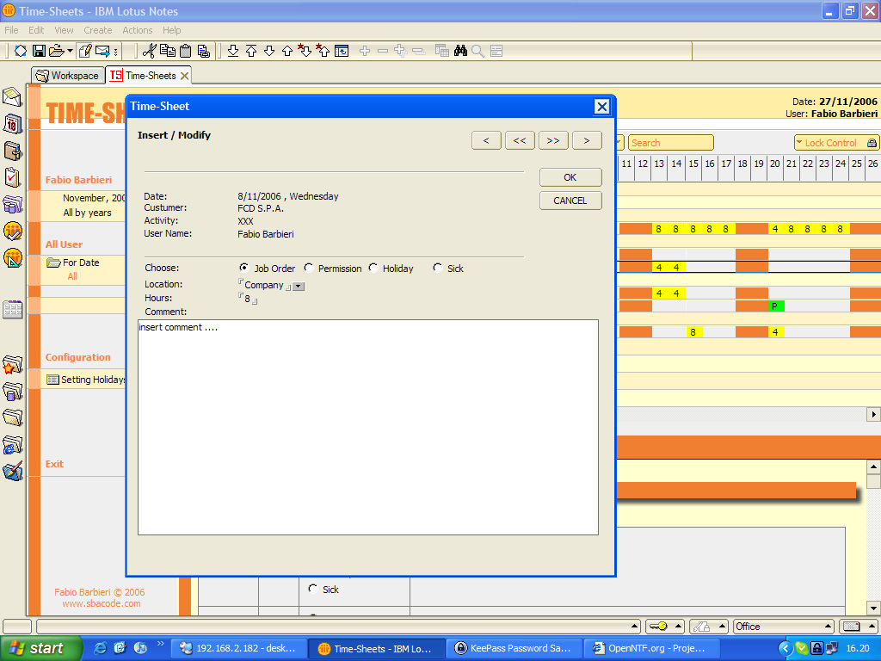Viewport: 881px width, 661px height.
Task: Open the Calendar bookmark icon
Action: coord(12,124)
